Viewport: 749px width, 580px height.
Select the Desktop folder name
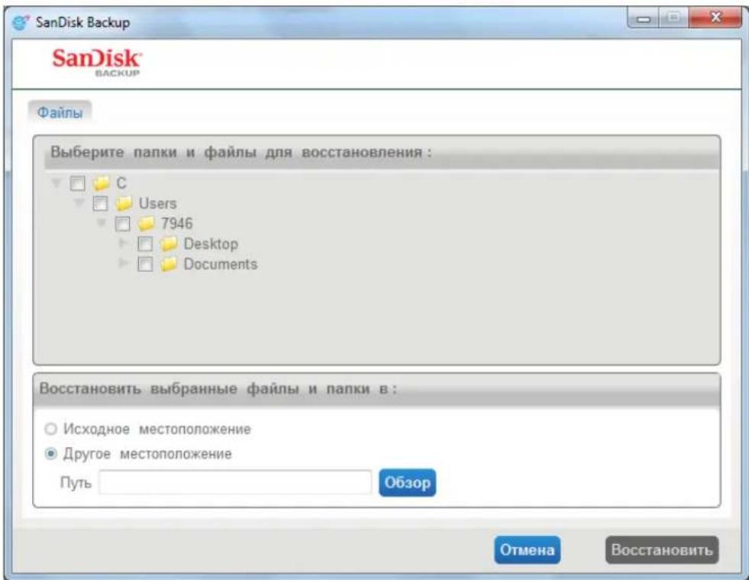click(x=211, y=244)
